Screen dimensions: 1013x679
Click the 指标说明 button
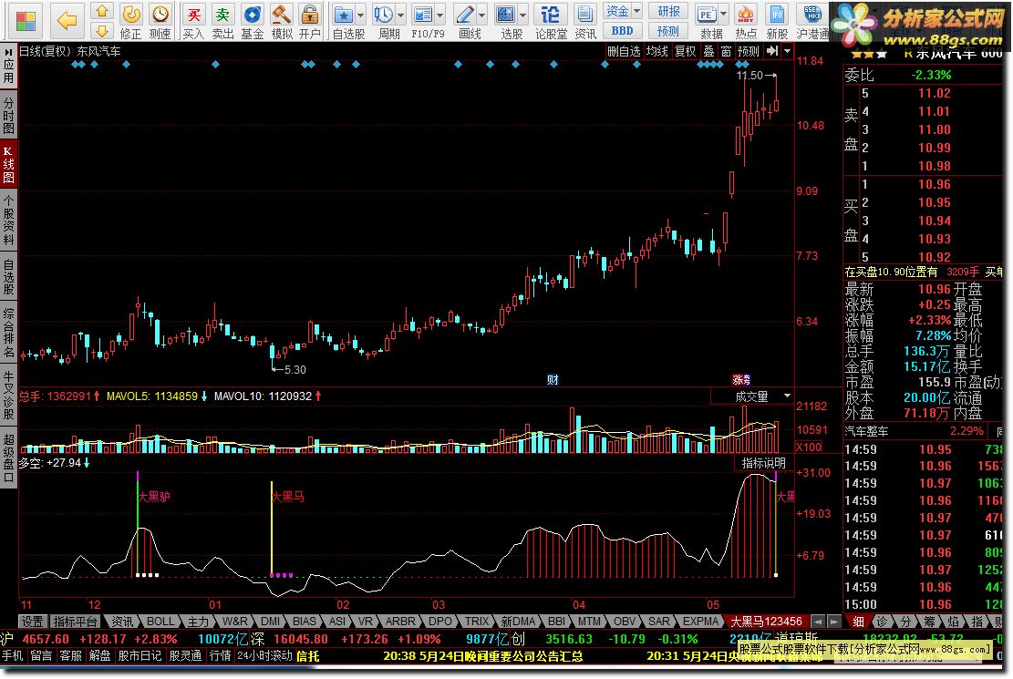pyautogui.click(x=763, y=463)
